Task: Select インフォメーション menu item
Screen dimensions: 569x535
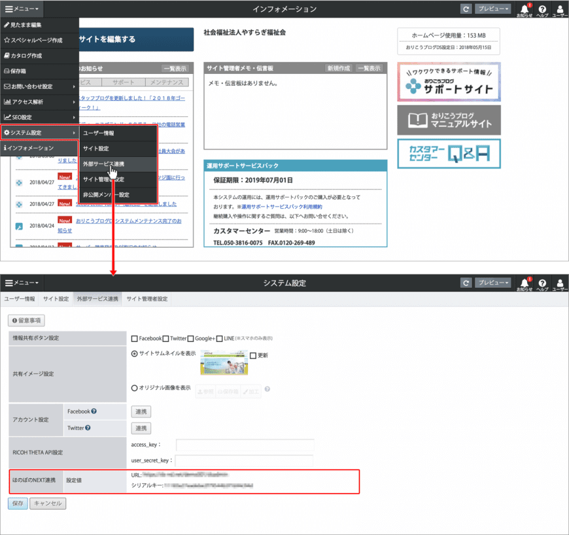Action: pos(39,148)
